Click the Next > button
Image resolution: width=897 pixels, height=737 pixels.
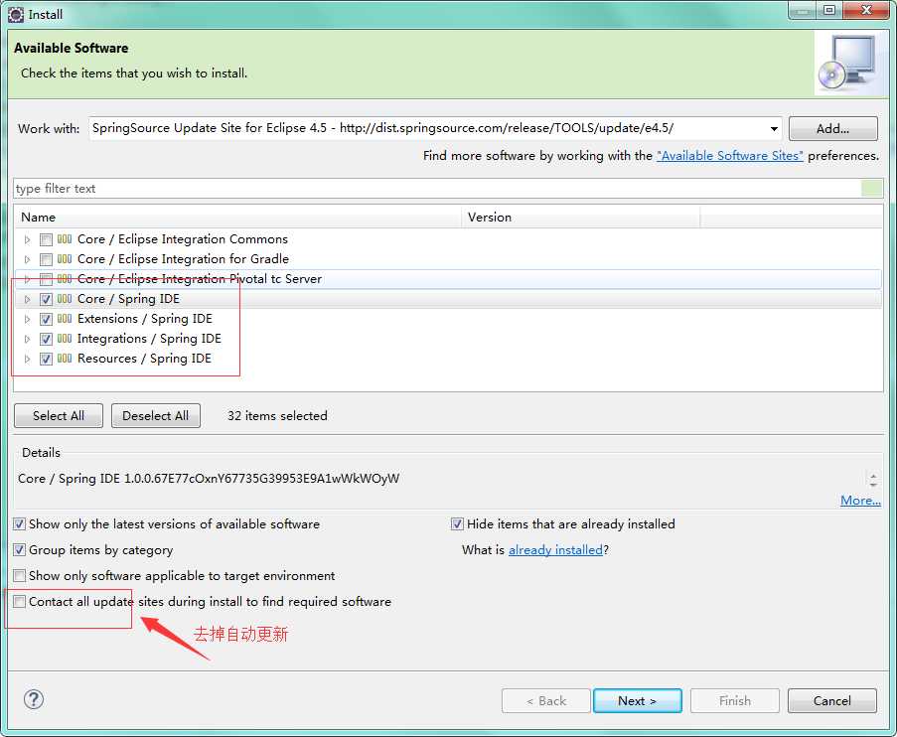click(638, 701)
